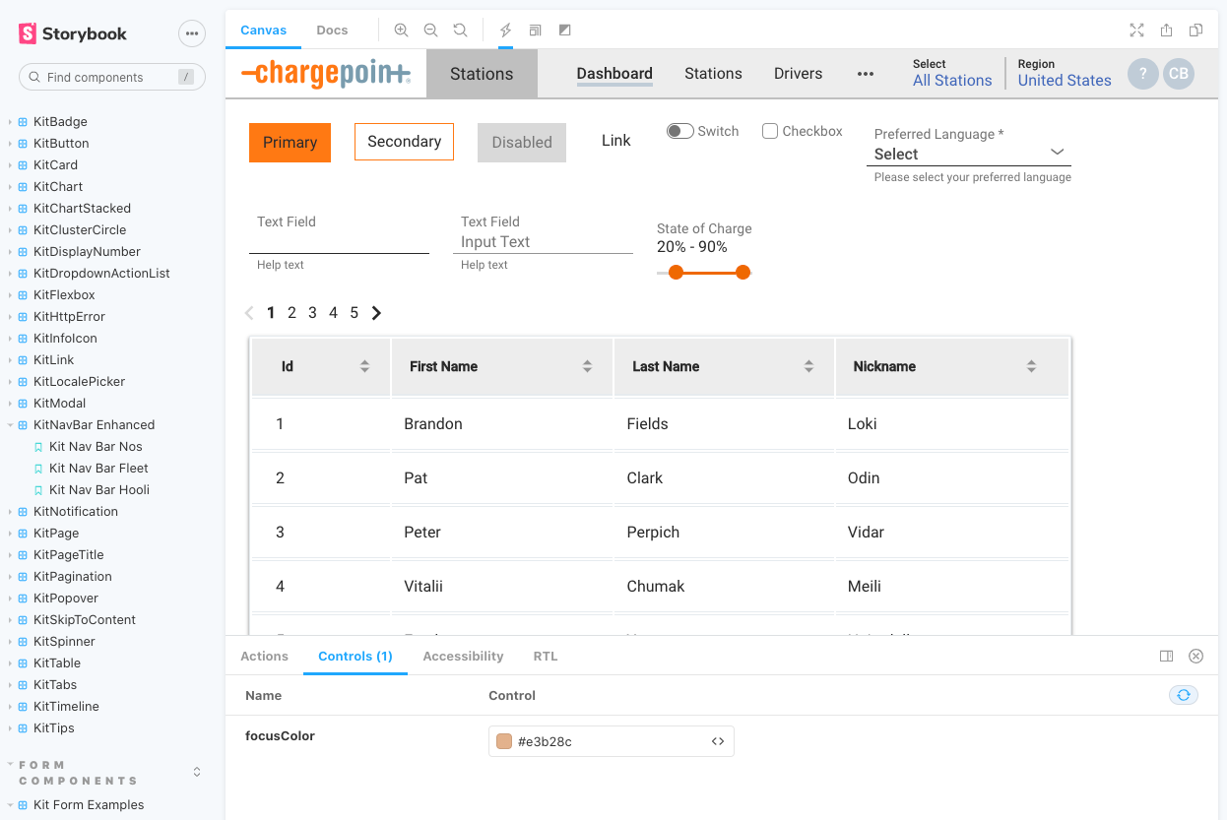
Task: Open the Preferred Language dropdown
Action: coord(968,153)
